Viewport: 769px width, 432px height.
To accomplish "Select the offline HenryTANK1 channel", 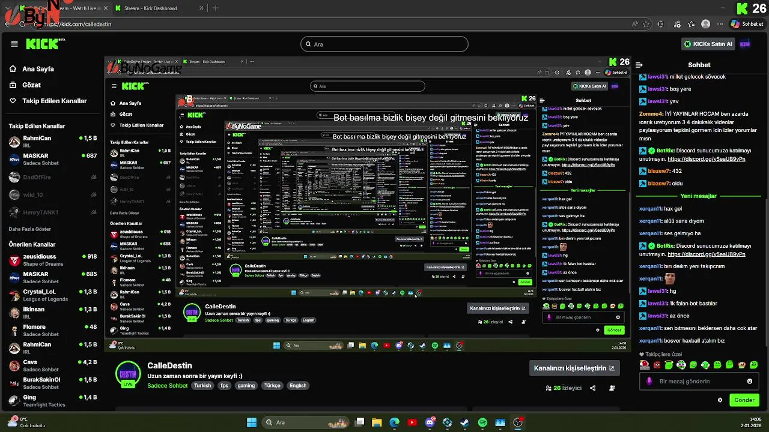I will (52, 212).
